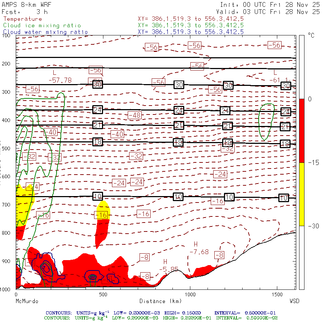Viewport: 322px width, 322px height.
Task: Click the "-30" tick label on the color bar
Action: (x=313, y=226)
